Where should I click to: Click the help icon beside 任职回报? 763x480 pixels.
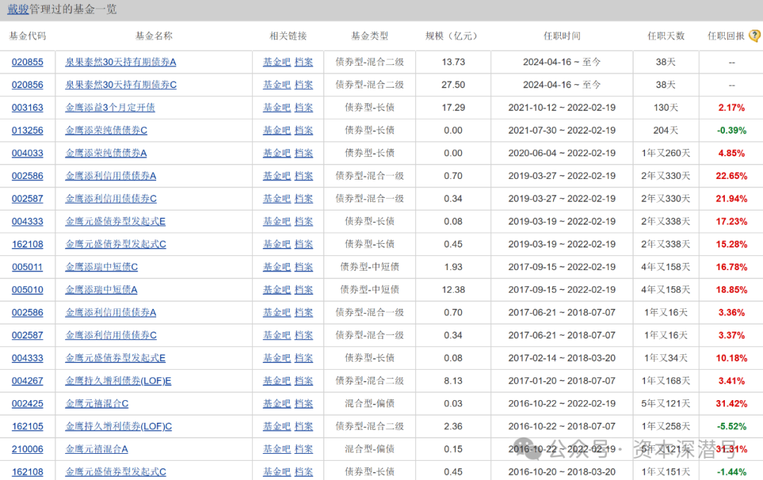[755, 35]
